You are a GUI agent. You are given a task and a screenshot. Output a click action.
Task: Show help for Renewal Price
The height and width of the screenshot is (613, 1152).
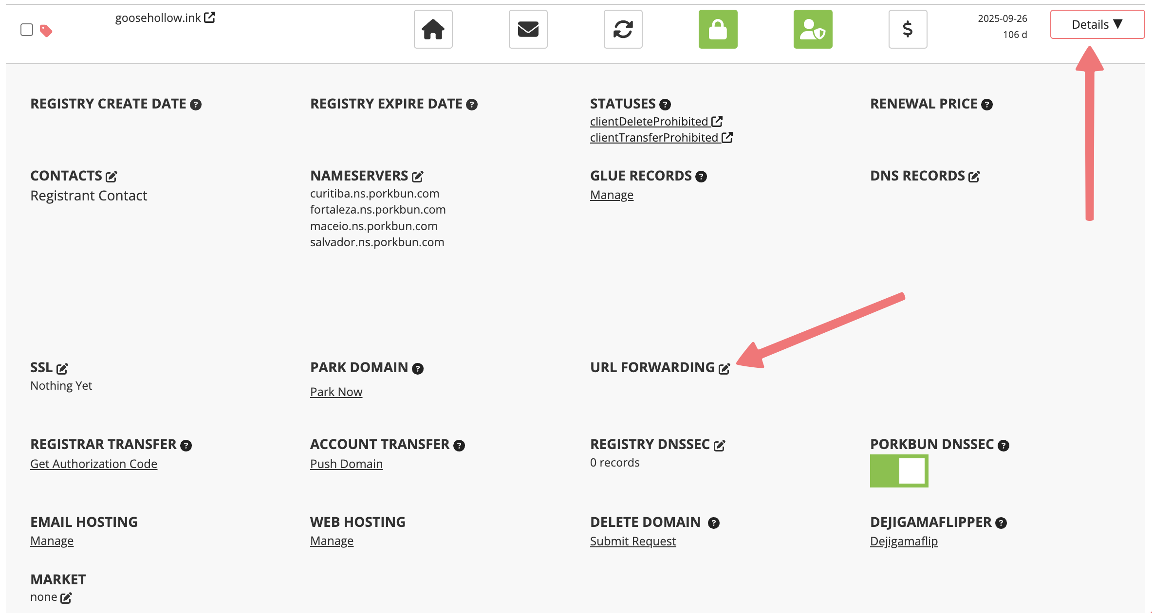(x=987, y=105)
